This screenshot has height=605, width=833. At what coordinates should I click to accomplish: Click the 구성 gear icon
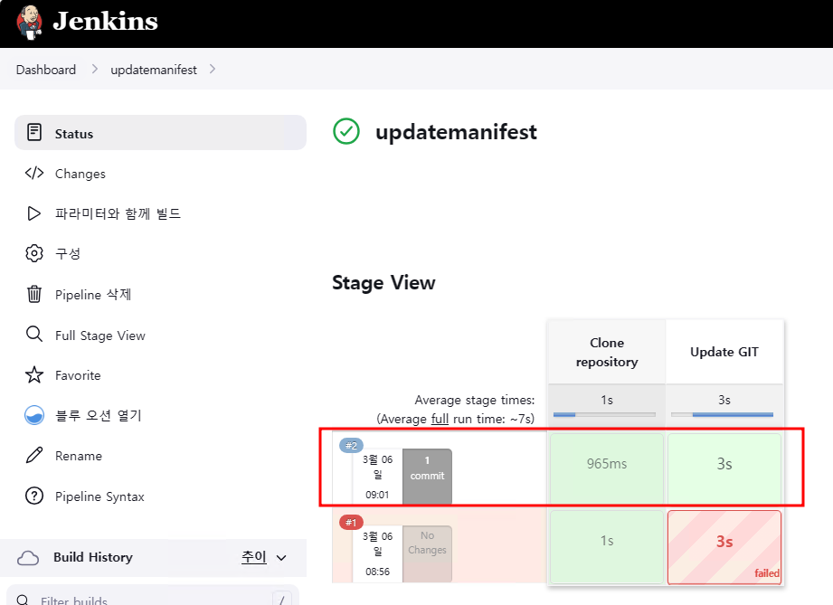pos(34,253)
